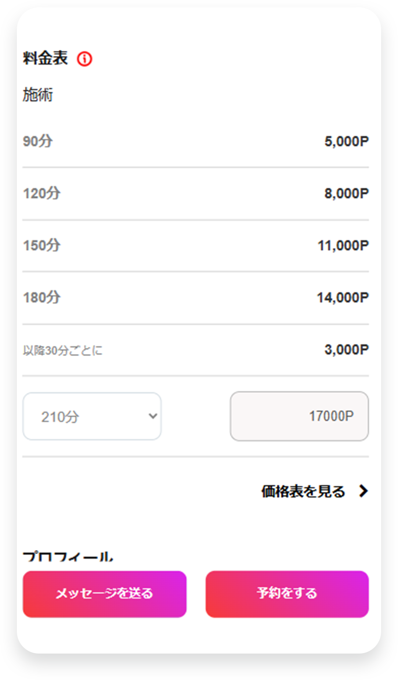Select the 90分 pricing row
This screenshot has width=398, height=680.
[196, 141]
